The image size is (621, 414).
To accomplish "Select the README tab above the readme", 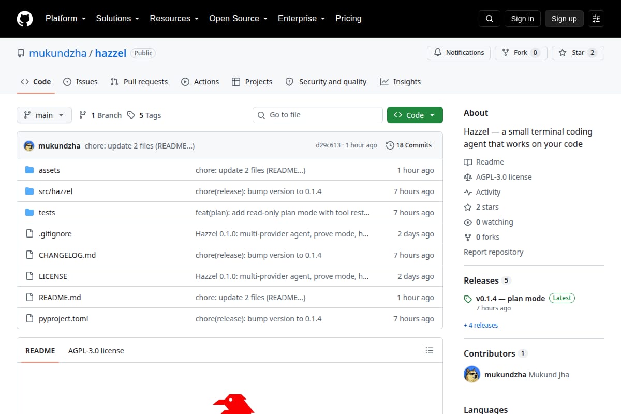I will tap(40, 351).
